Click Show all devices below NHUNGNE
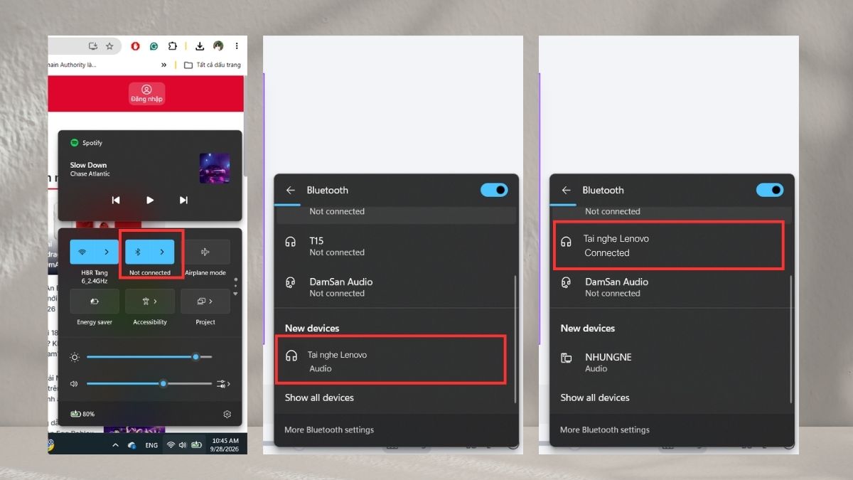Screen dimensions: 853x480 [x=595, y=398]
